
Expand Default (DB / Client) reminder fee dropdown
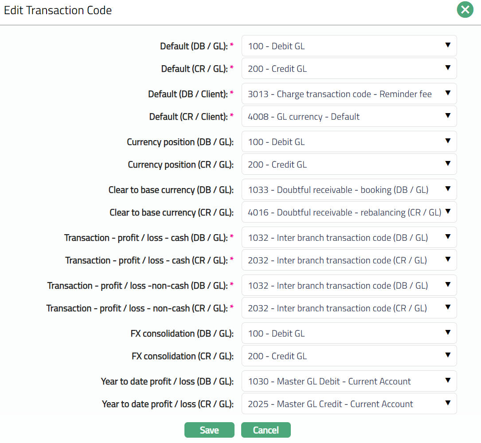[349, 94]
